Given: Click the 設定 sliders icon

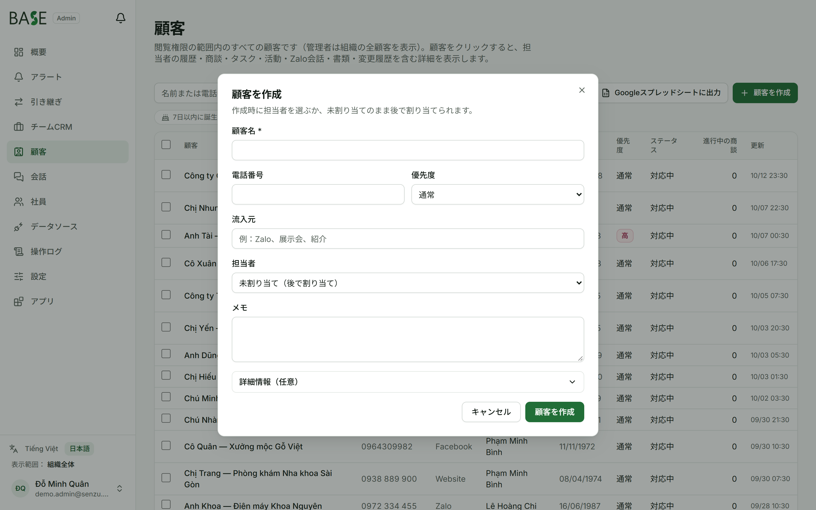Looking at the screenshot, I should coord(18,277).
